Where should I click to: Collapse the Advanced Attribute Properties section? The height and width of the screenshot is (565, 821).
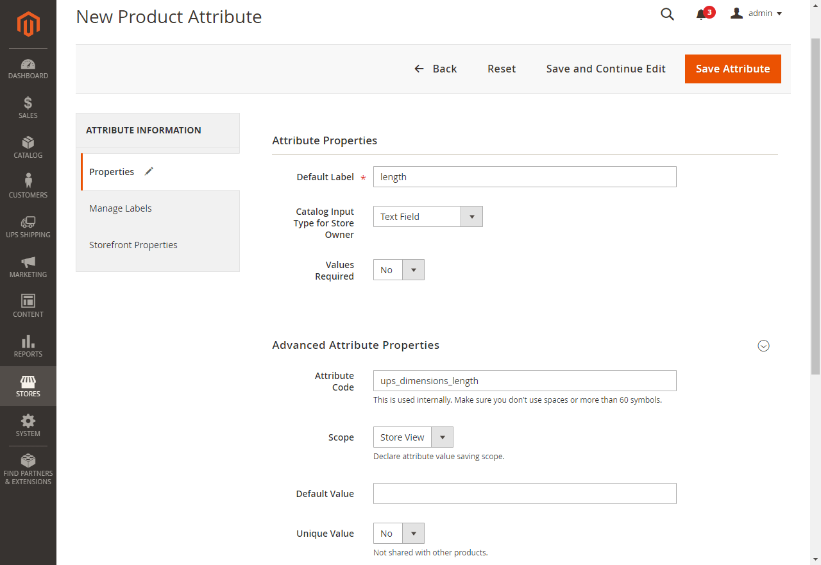pyautogui.click(x=763, y=345)
